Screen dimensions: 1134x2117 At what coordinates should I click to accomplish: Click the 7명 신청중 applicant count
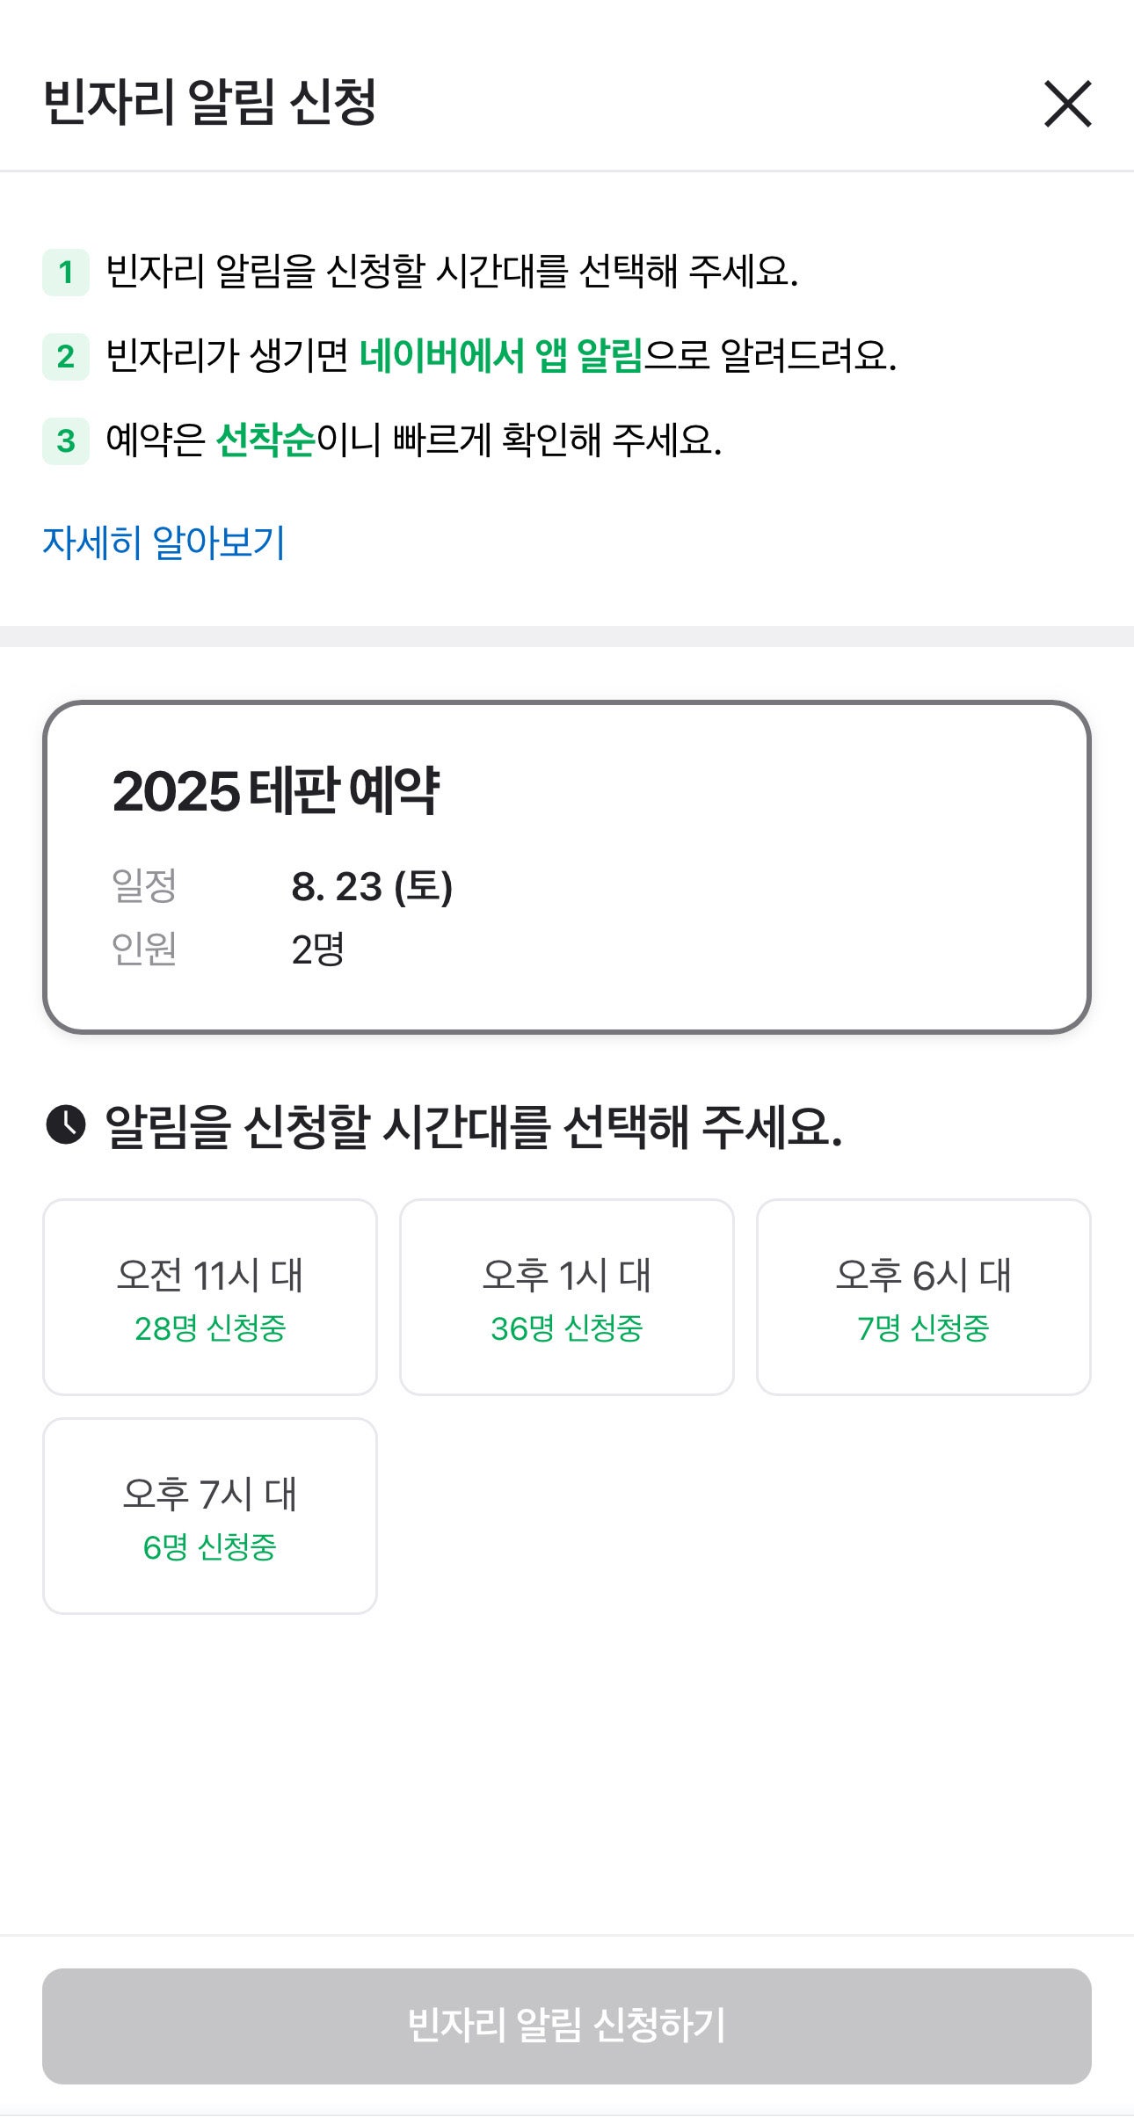pos(923,1328)
